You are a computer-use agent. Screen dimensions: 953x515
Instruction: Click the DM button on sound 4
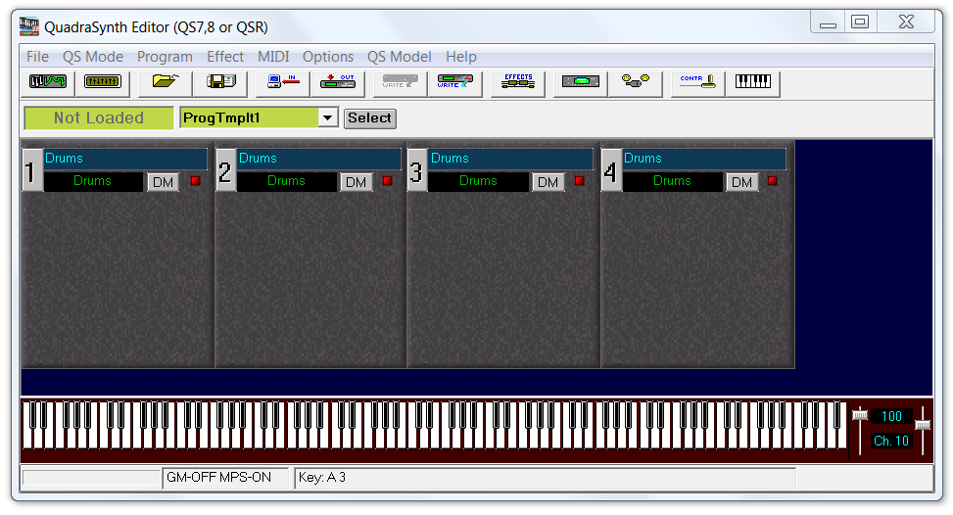pos(741,182)
